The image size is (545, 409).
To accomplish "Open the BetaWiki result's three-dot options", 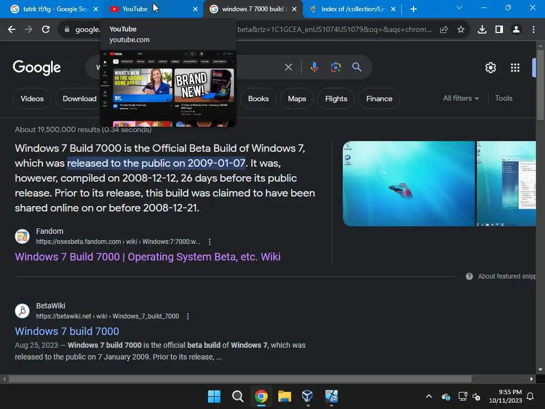I will (188, 316).
